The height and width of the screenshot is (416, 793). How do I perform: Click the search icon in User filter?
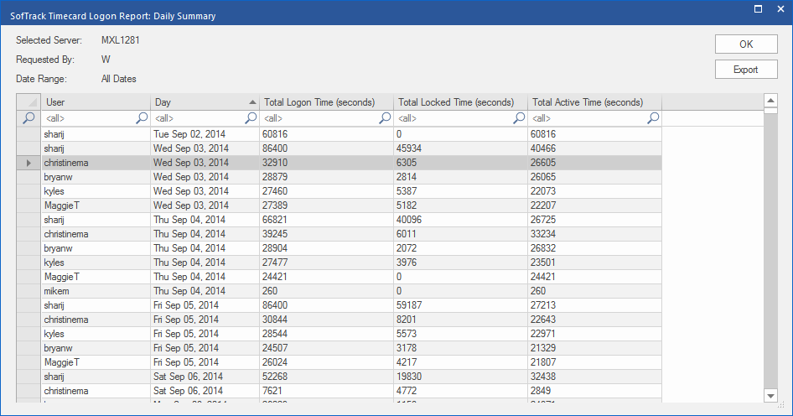(x=142, y=119)
